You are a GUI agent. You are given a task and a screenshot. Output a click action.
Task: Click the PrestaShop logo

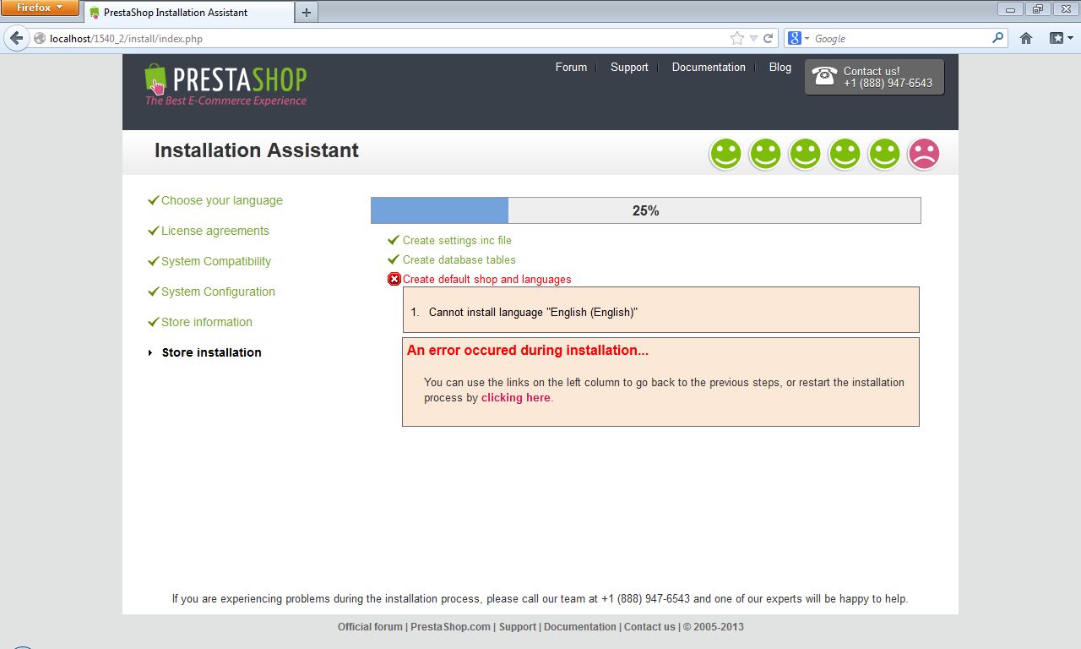tap(225, 85)
